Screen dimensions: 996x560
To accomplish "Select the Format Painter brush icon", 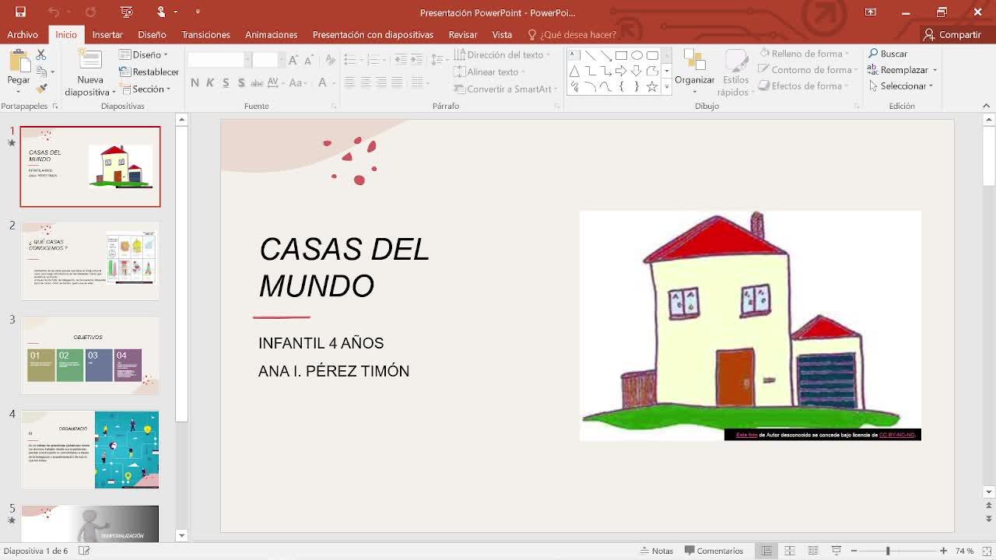I will point(41,89).
